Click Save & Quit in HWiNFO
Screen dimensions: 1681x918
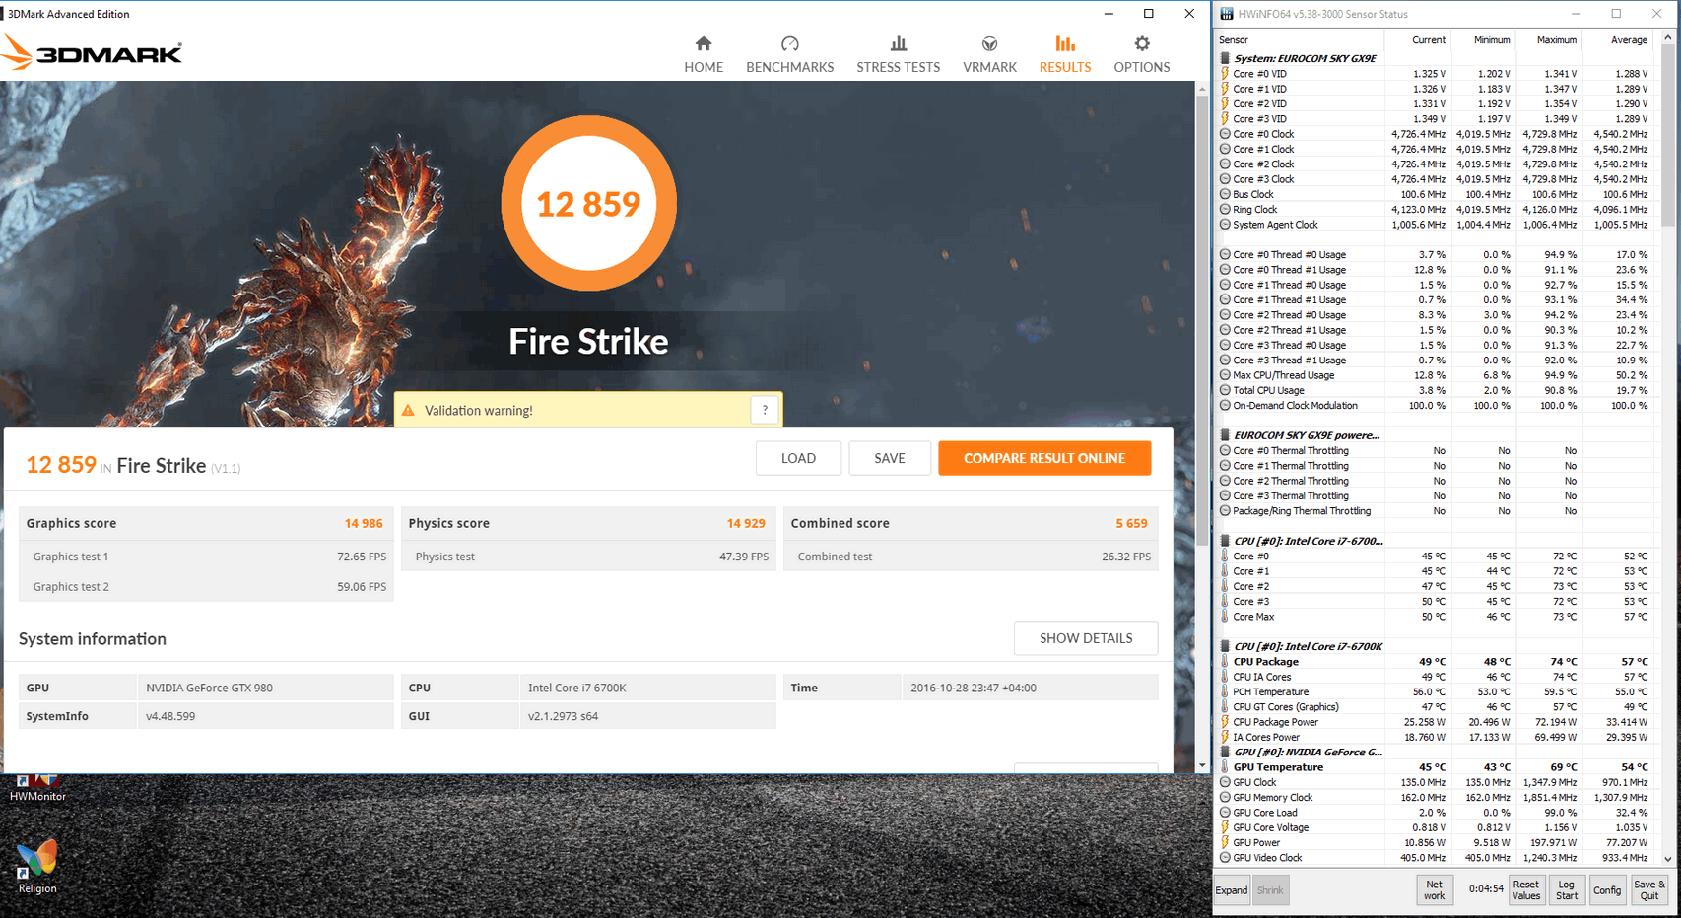1649,890
